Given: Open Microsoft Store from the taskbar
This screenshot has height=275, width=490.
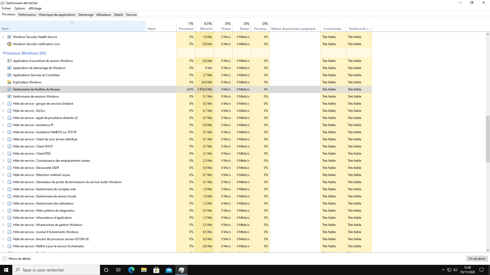Looking at the screenshot, I should (x=156, y=270).
